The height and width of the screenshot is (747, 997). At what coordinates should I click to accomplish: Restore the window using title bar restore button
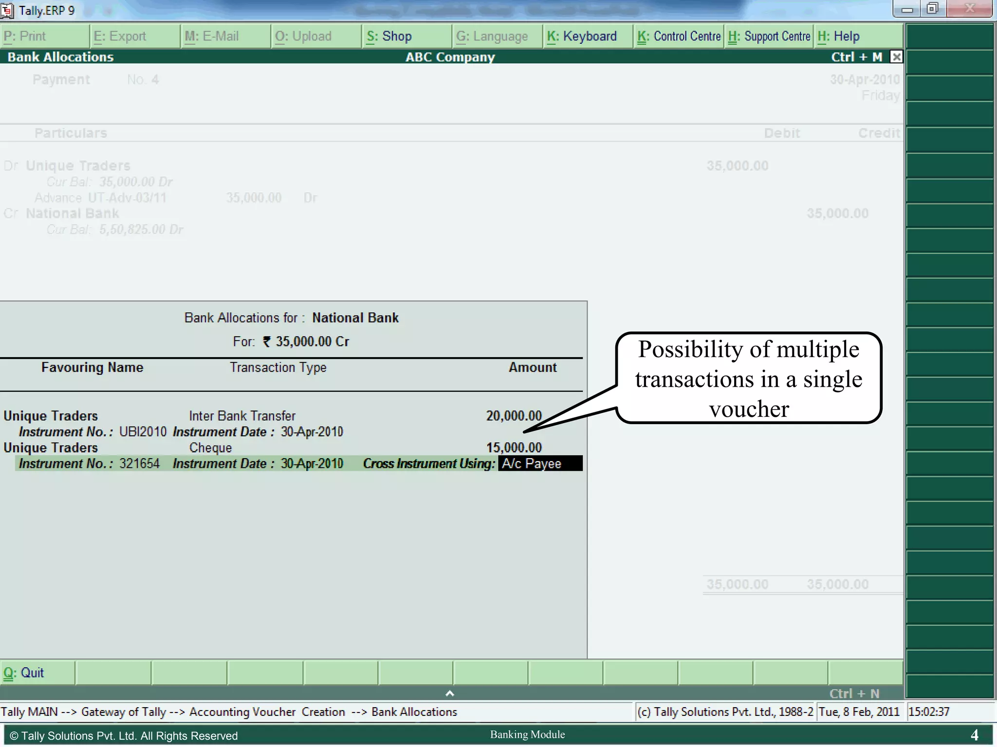(932, 9)
